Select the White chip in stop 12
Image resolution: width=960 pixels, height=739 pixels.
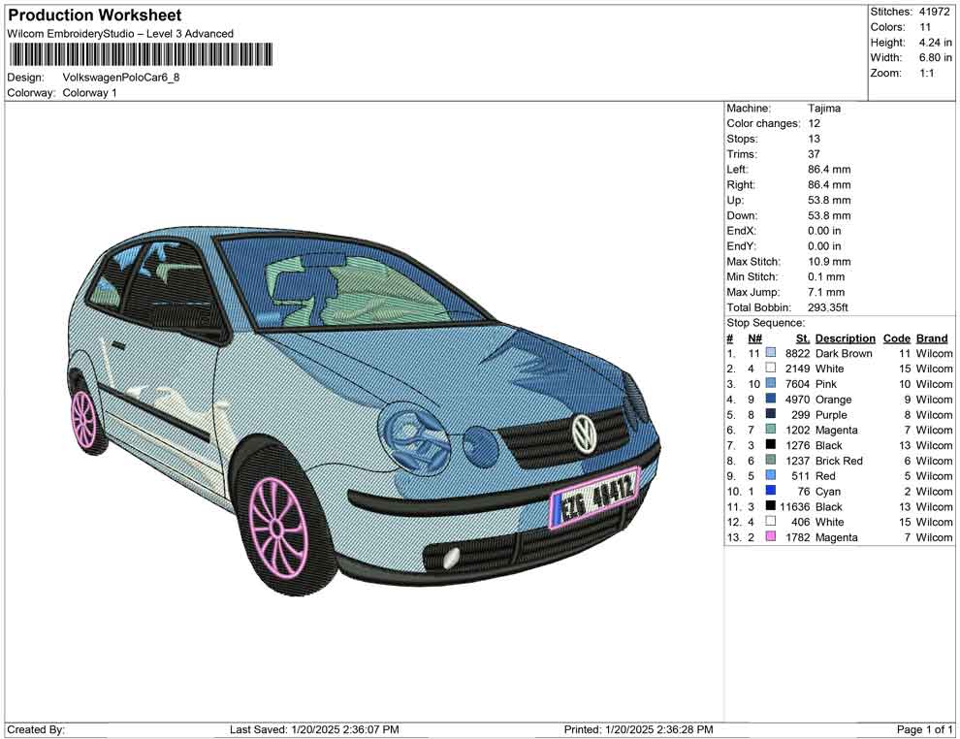pyautogui.click(x=769, y=522)
